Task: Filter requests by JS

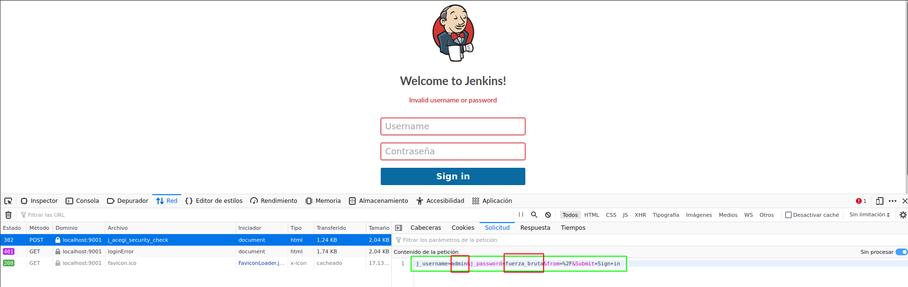Action: (x=625, y=215)
